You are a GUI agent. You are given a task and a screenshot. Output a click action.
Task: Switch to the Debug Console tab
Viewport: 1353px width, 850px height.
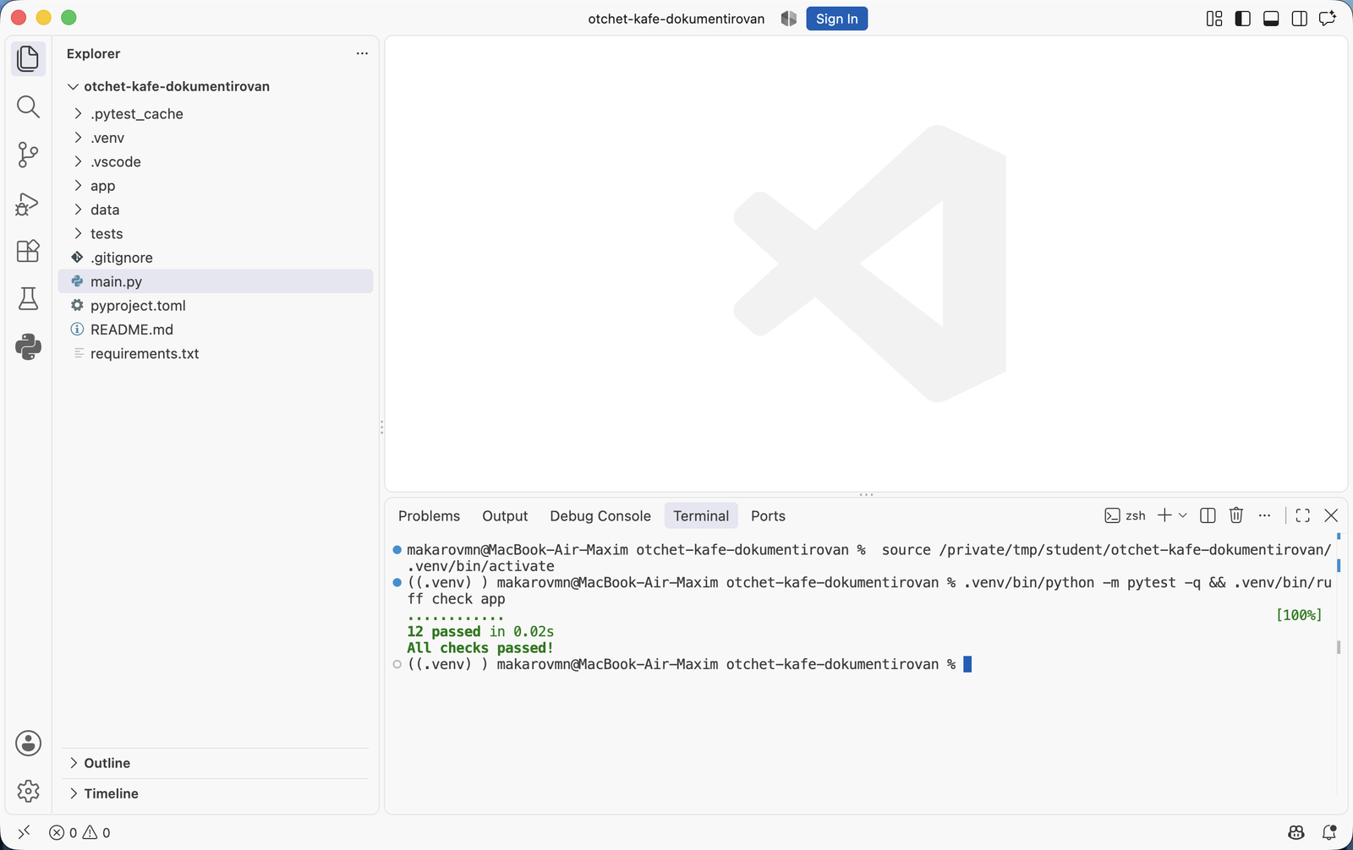click(x=600, y=515)
